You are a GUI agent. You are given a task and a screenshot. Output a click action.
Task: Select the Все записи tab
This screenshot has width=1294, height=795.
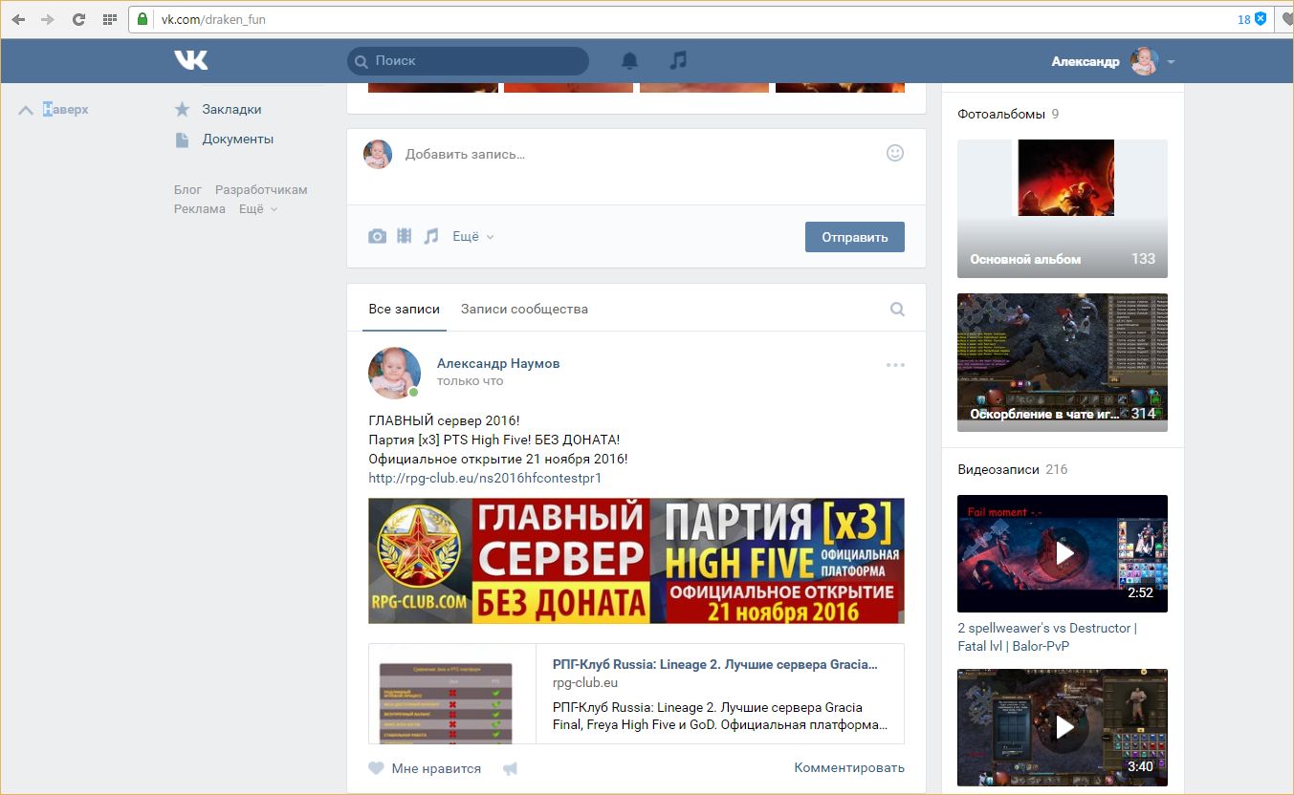(404, 310)
